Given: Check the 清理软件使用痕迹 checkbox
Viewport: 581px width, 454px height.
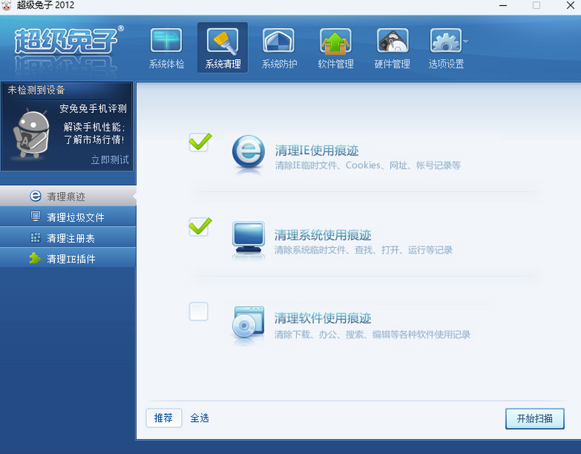Looking at the screenshot, I should (199, 312).
